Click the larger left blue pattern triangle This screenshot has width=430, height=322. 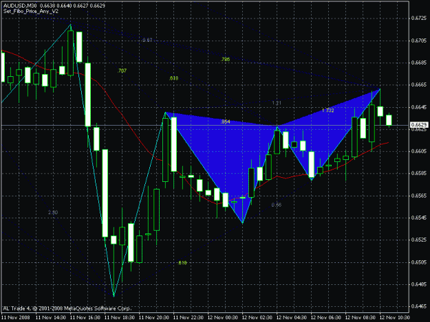pos(228,153)
